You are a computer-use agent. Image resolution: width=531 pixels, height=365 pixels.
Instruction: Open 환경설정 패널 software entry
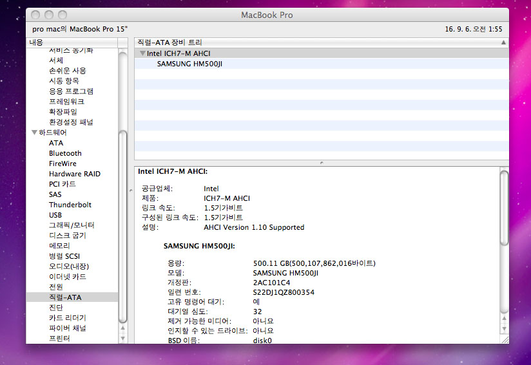tap(71, 122)
